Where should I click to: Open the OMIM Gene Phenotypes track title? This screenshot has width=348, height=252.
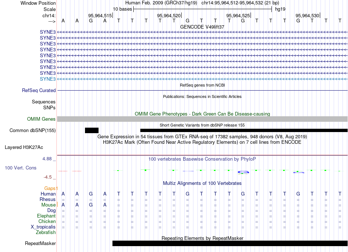click(202, 114)
